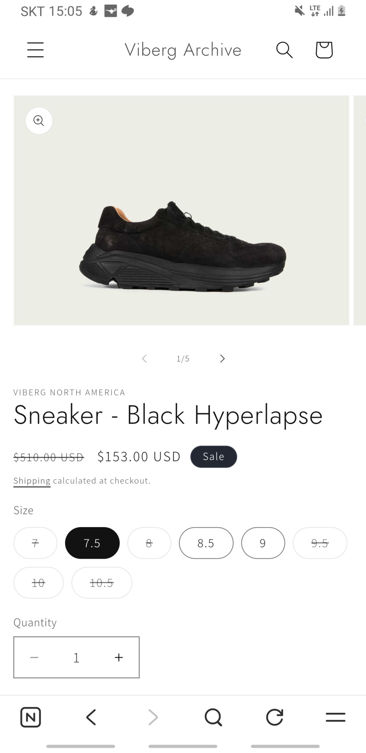Click the quantity number field
Viewport: 366px width, 753px height.
(76, 657)
